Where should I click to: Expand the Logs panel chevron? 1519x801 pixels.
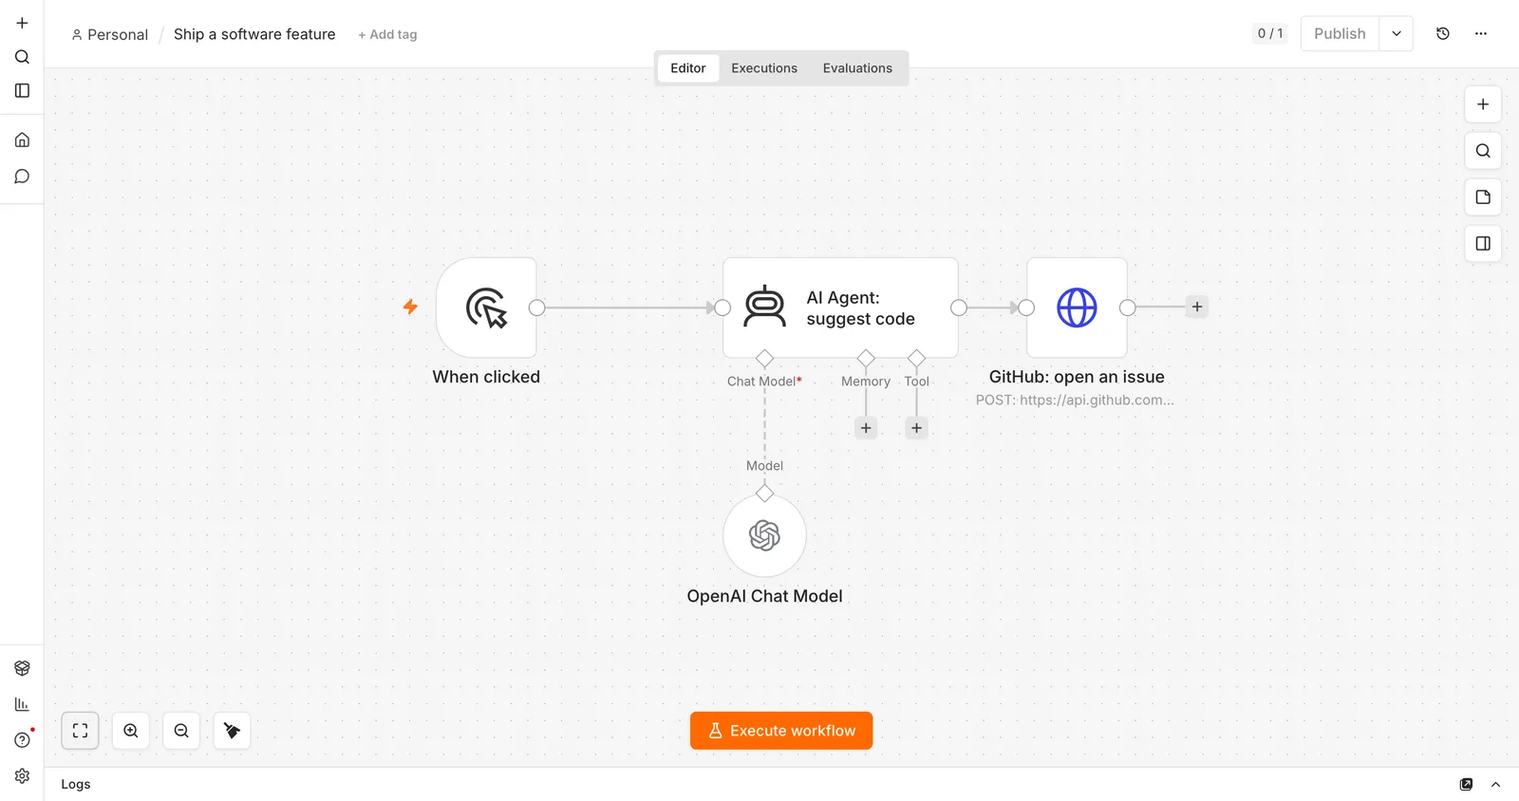pyautogui.click(x=1495, y=784)
